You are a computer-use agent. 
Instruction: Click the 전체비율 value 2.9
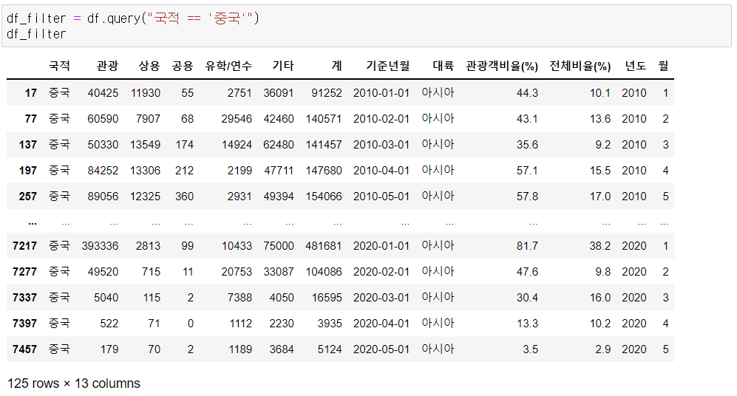click(x=603, y=349)
